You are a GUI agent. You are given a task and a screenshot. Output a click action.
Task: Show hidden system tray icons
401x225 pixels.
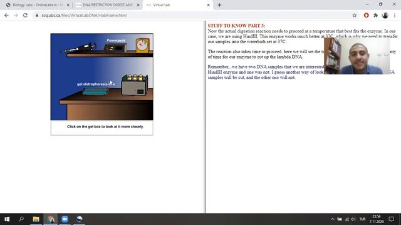332,219
